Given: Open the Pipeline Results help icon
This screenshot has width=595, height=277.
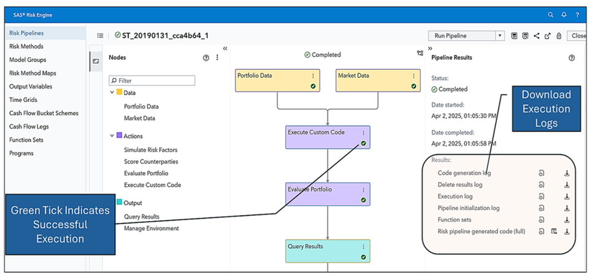Looking at the screenshot, I should point(572,58).
